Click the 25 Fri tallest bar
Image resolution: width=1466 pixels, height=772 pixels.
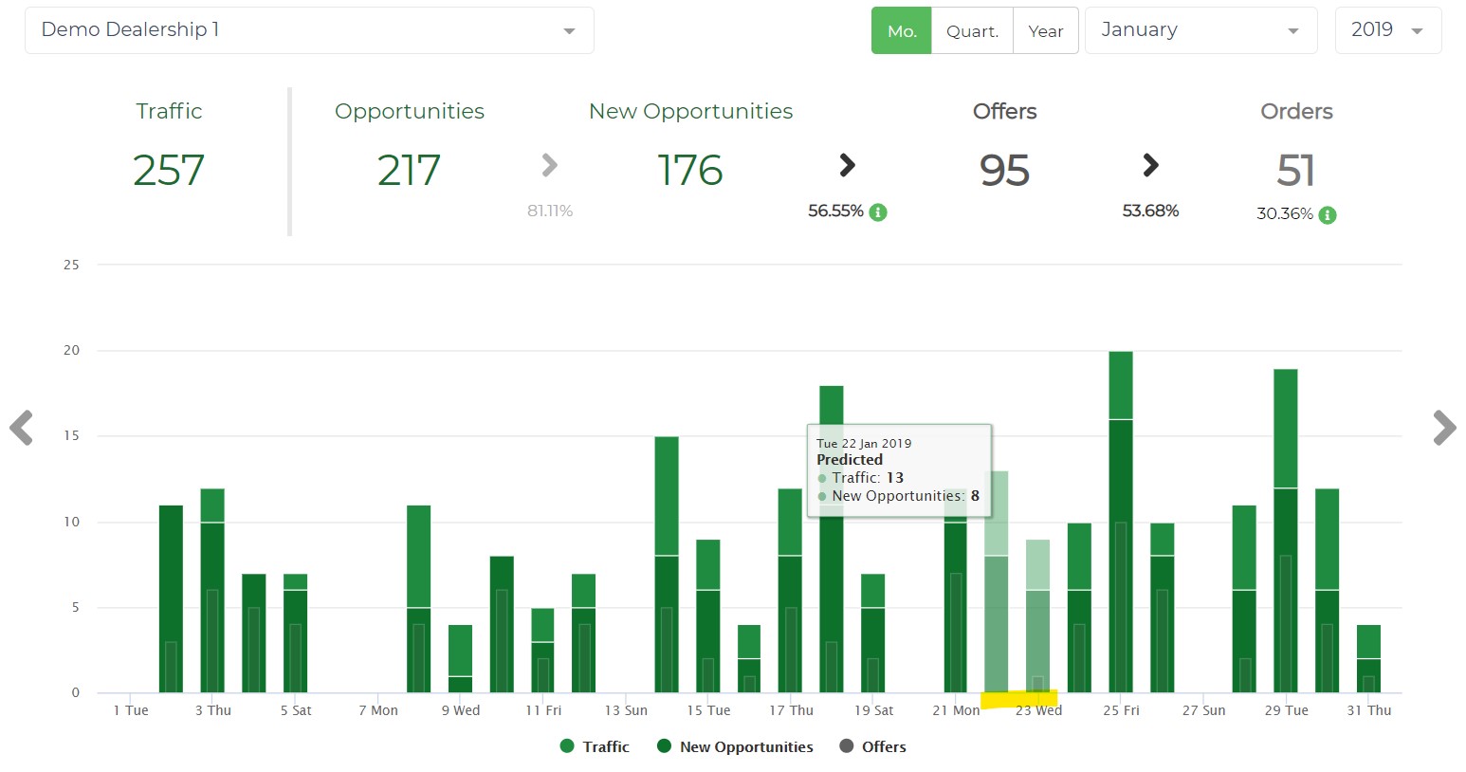[x=1121, y=522]
